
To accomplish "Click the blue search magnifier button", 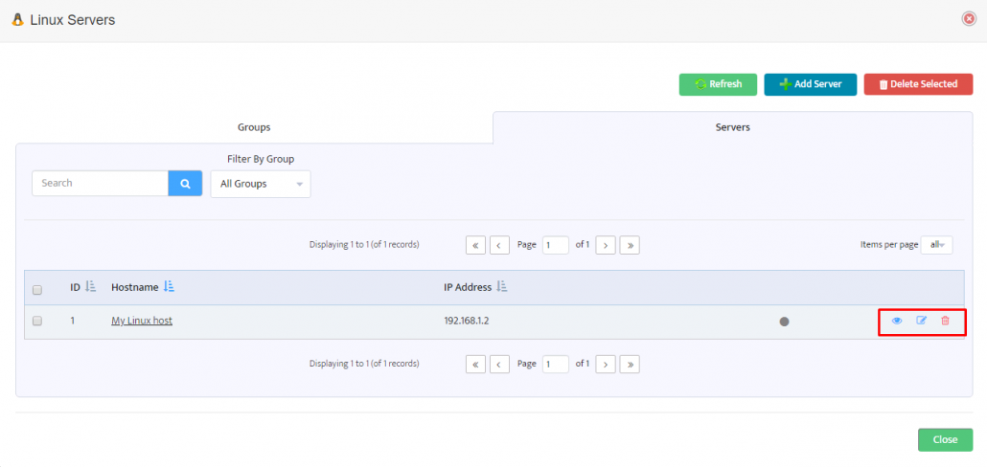I will 185,184.
